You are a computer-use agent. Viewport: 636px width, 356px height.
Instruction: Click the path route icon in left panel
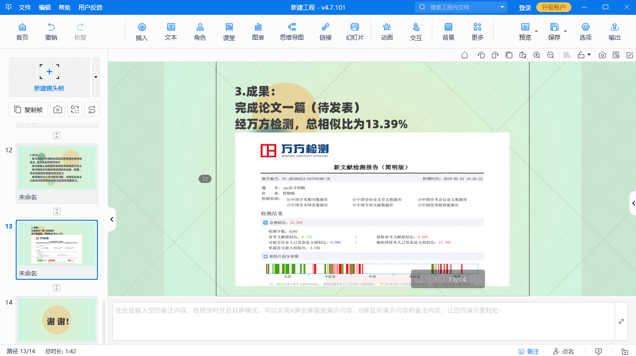[92, 109]
